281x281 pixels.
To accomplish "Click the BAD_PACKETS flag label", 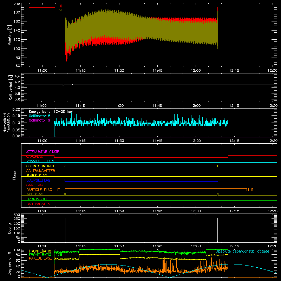I will [x=38, y=204].
